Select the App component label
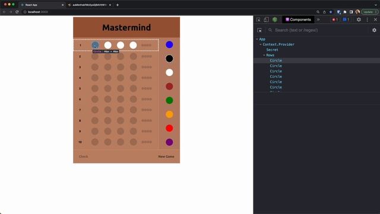 (262, 39)
